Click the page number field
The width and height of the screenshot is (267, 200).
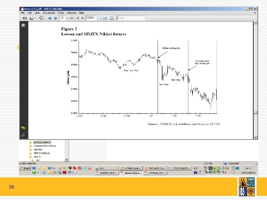pyautogui.click(x=62, y=18)
